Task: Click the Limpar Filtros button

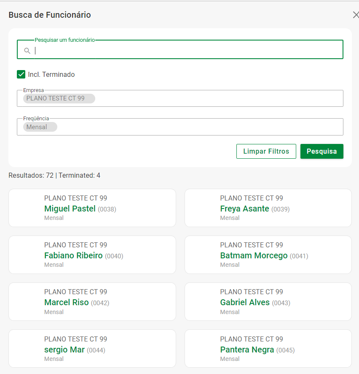Action: tap(266, 151)
